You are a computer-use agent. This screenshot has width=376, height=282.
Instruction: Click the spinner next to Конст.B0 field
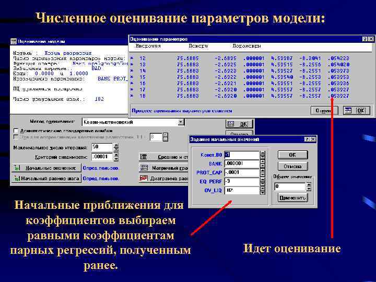(x=263, y=155)
